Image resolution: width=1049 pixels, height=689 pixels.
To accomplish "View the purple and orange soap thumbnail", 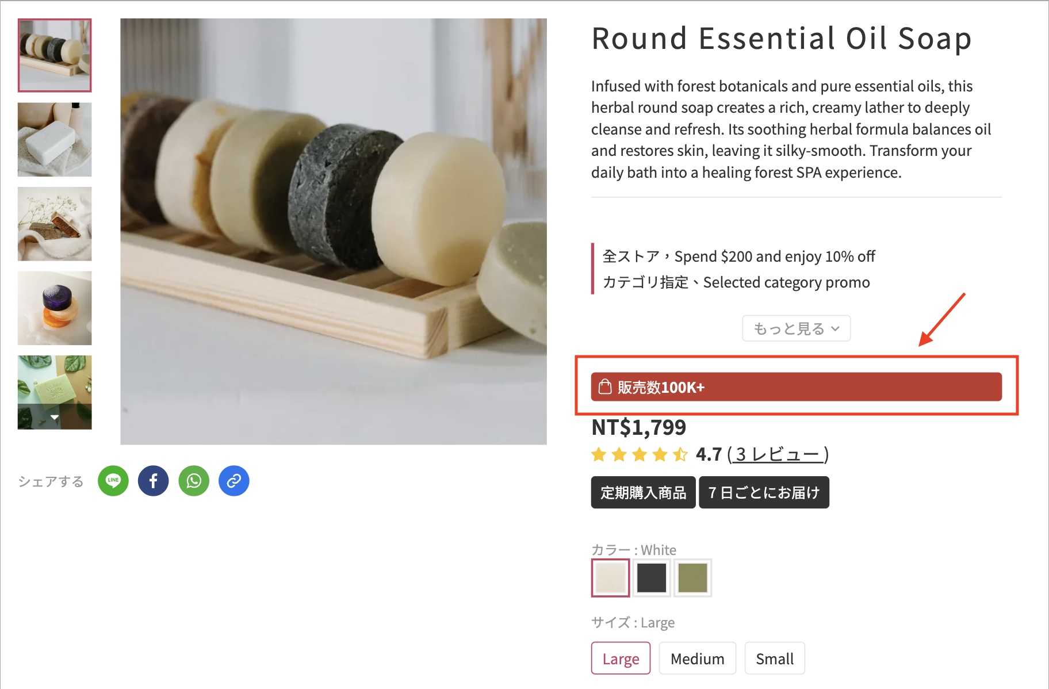I will tap(55, 308).
